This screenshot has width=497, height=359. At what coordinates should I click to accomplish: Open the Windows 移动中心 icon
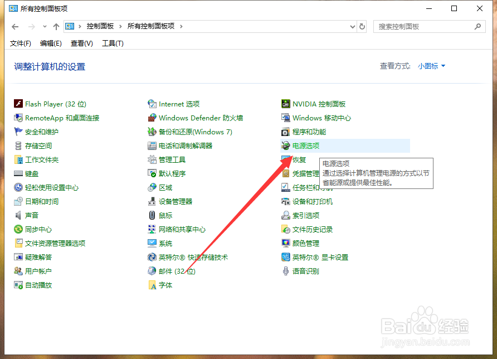click(286, 118)
